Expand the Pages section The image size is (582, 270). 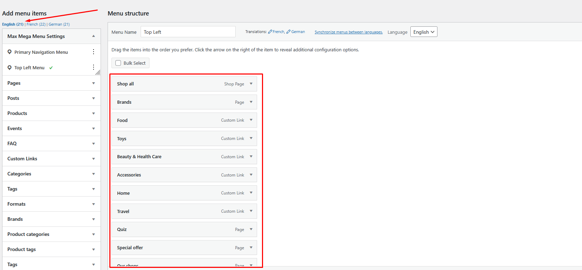pos(94,83)
